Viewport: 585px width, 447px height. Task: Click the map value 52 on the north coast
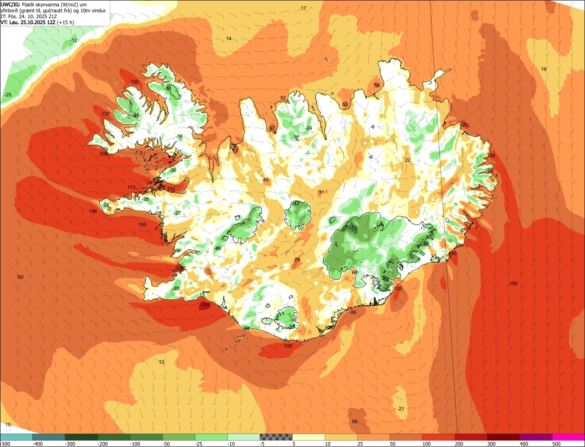pos(283,98)
